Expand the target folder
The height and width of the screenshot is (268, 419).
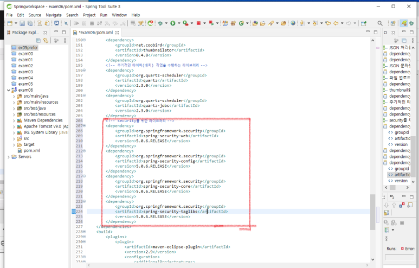[14, 145]
